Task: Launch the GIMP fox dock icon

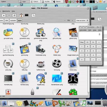Action: [x=68, y=104]
